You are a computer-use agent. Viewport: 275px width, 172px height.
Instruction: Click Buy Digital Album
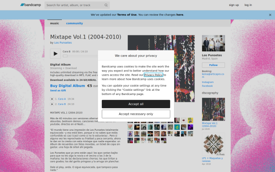pos(67,86)
